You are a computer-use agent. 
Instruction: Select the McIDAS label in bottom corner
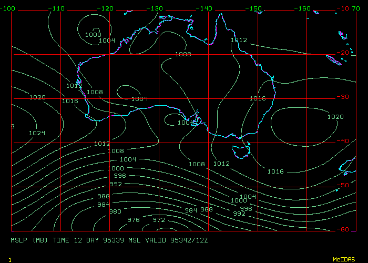tap(343, 259)
